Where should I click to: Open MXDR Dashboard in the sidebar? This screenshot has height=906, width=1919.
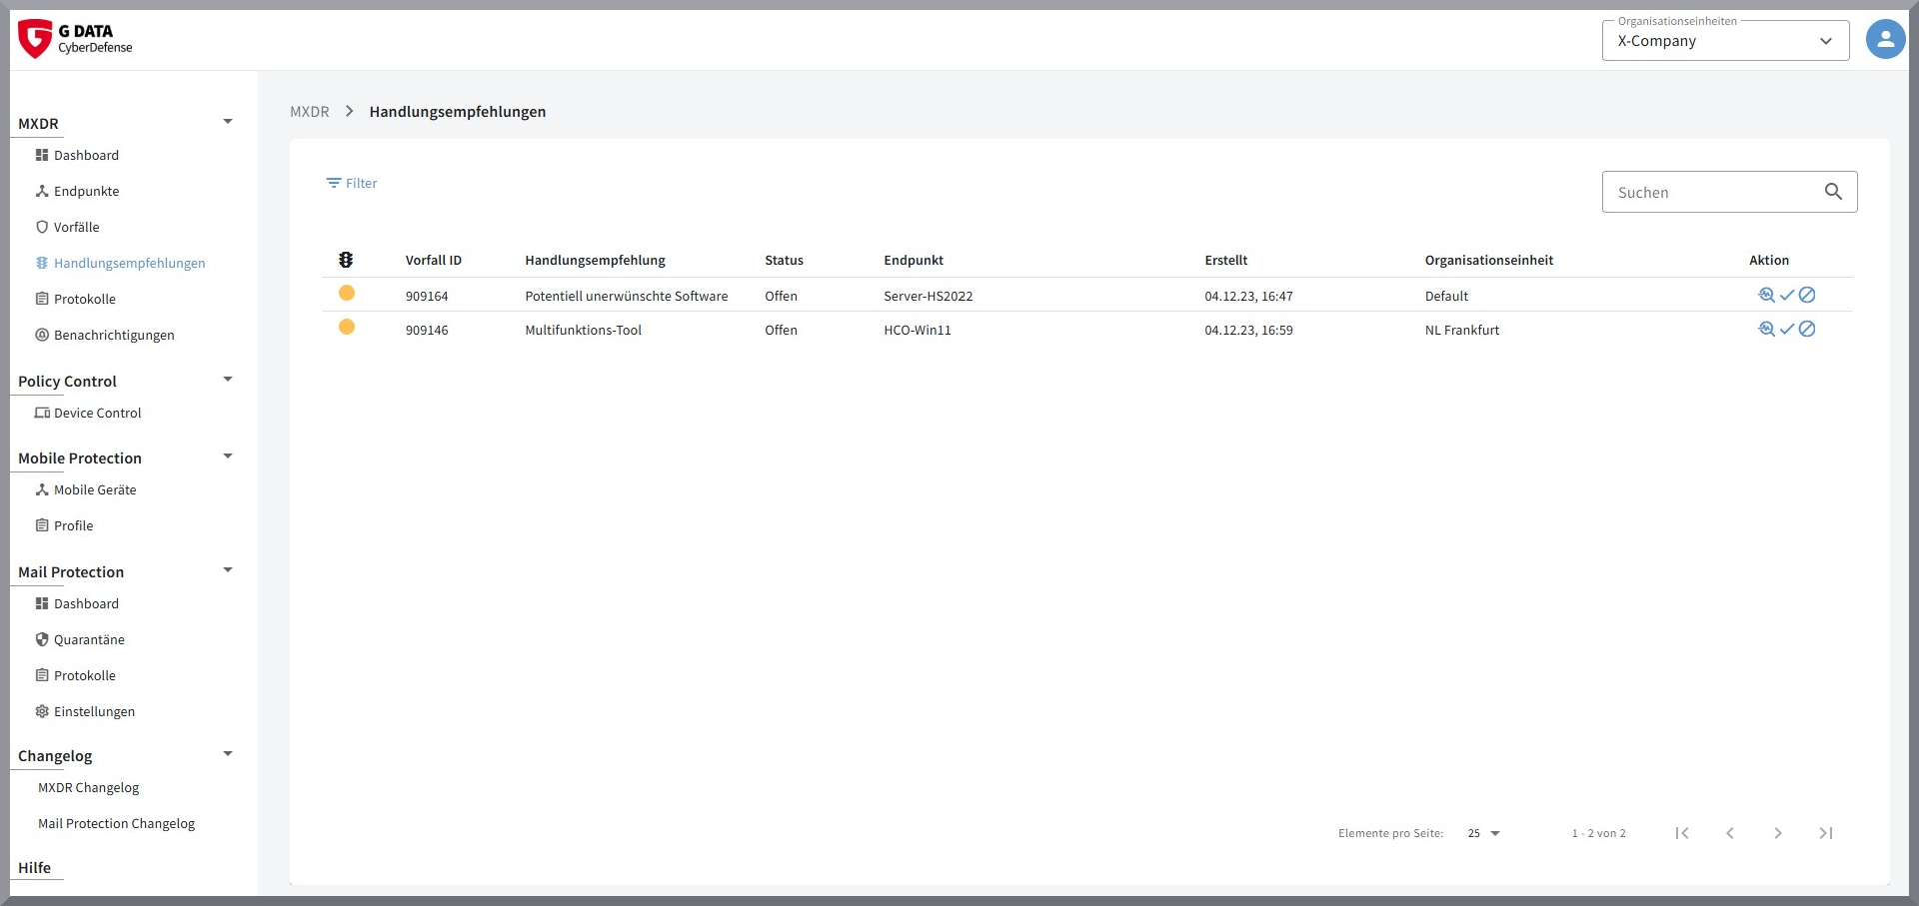tap(77, 155)
